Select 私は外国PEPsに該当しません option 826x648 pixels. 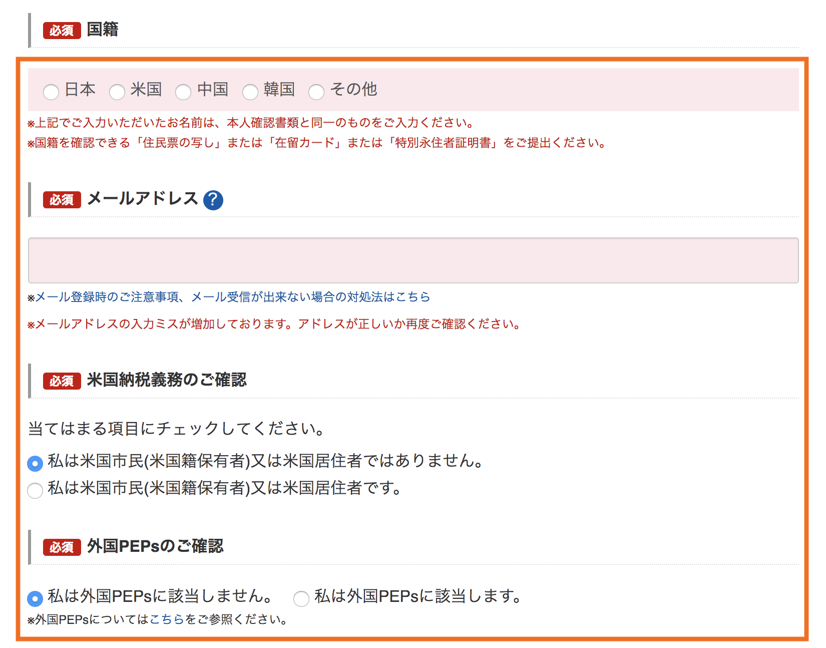click(34, 597)
